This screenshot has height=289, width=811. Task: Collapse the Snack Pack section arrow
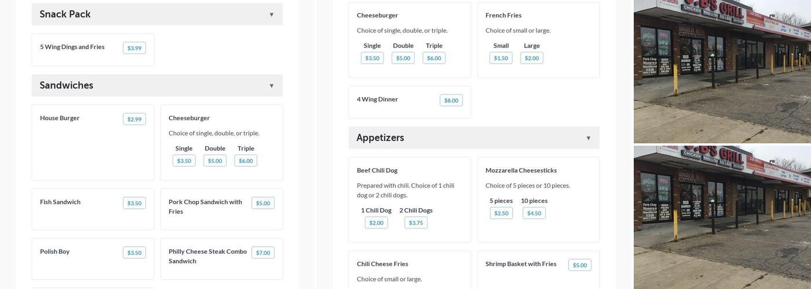tap(271, 14)
